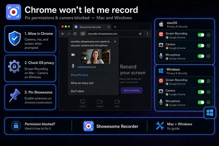The image size is (219, 146).
Task: Click the Windows Camera row icon
Action: (161, 91)
